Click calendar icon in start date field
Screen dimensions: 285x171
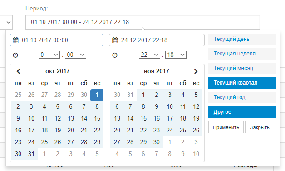coord(15,40)
